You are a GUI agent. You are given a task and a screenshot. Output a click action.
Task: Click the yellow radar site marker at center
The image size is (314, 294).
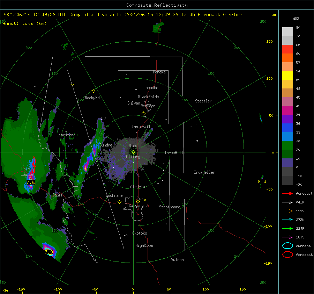click(133, 152)
